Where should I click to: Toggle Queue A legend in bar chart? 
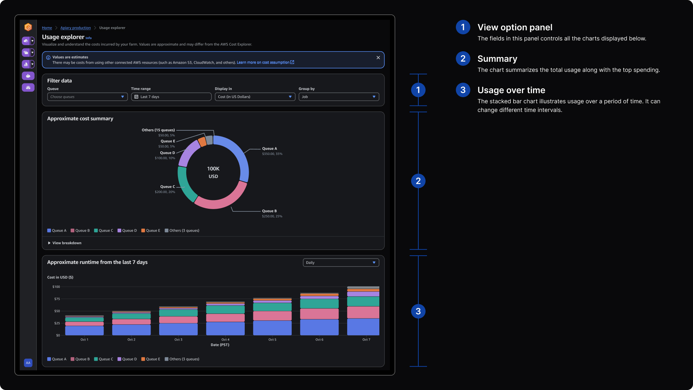pyautogui.click(x=57, y=359)
